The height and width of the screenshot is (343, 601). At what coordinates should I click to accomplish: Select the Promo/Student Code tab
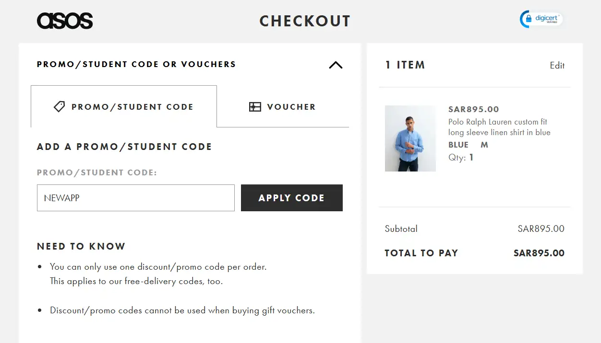pos(124,107)
